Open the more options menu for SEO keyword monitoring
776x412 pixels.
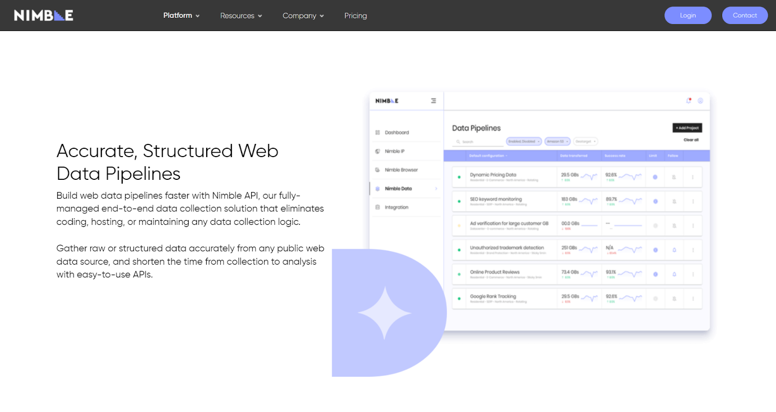[x=693, y=201]
